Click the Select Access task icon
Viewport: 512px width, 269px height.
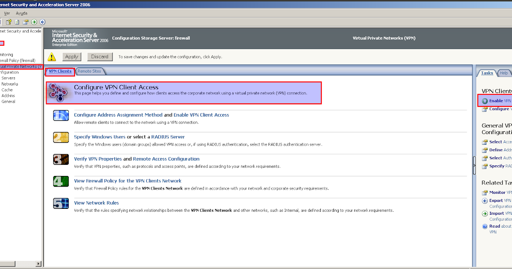coord(485,142)
